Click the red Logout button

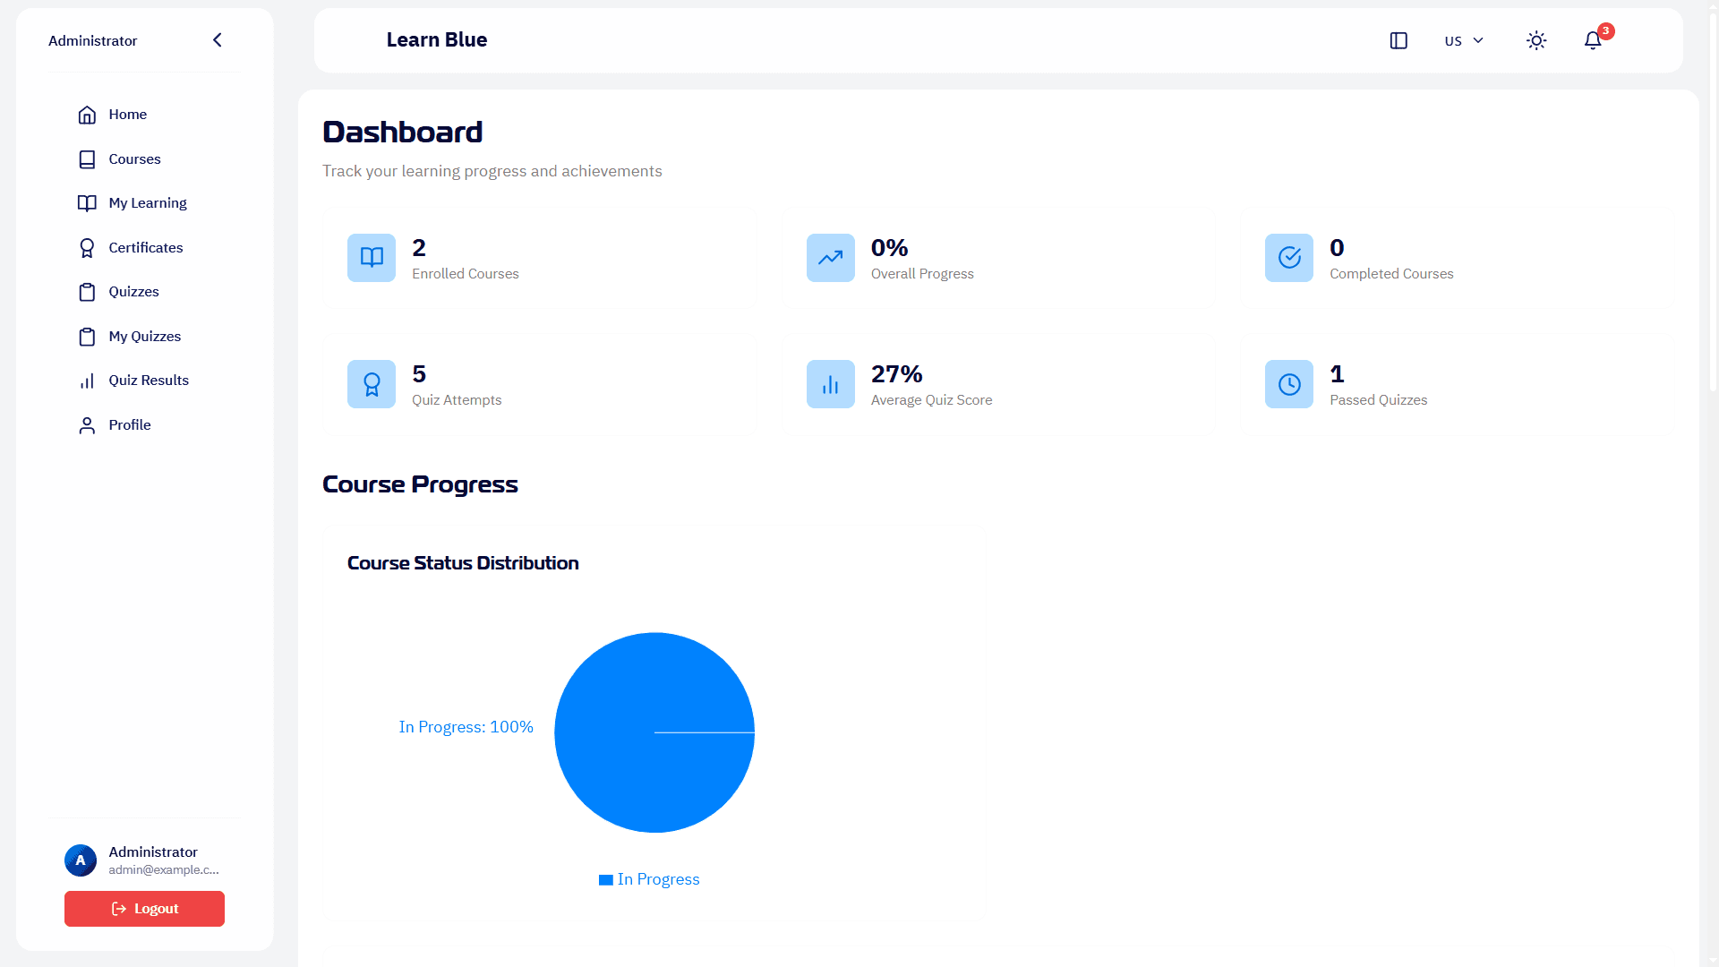tap(144, 909)
